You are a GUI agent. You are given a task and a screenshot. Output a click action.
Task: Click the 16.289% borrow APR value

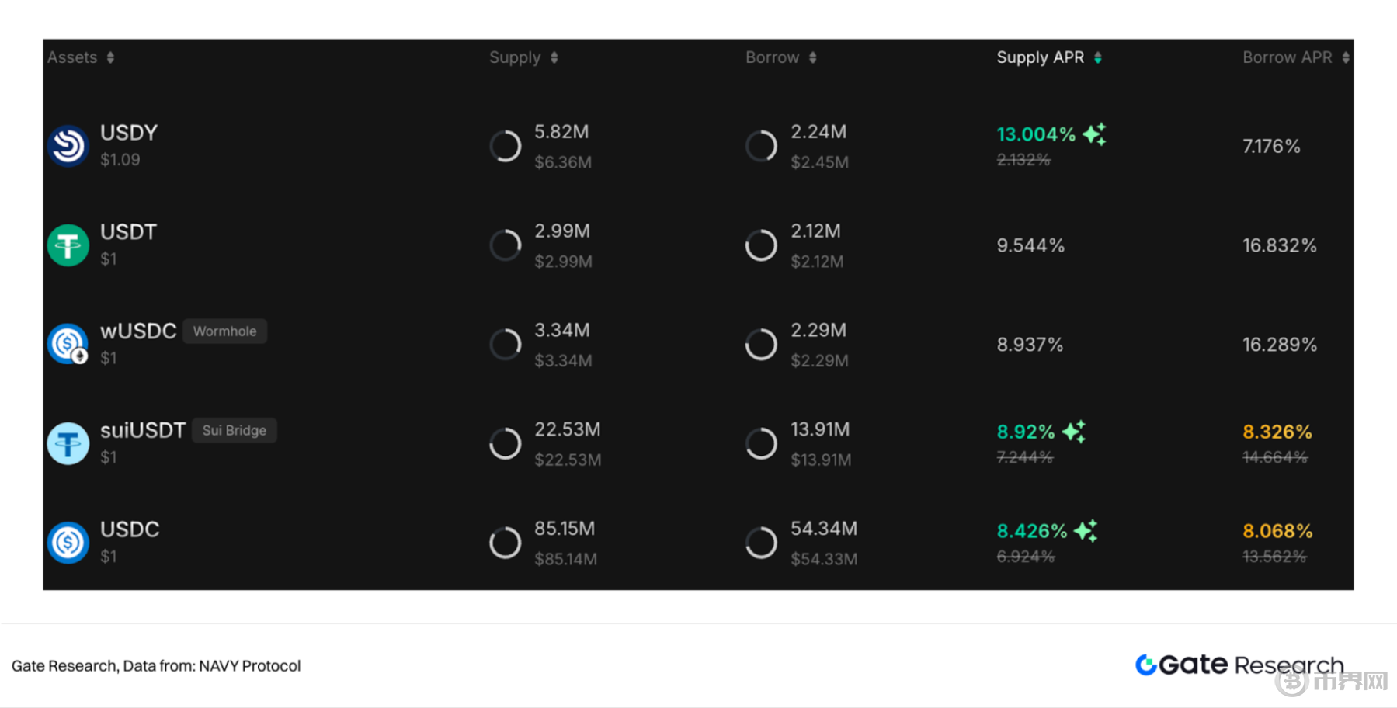pos(1280,345)
